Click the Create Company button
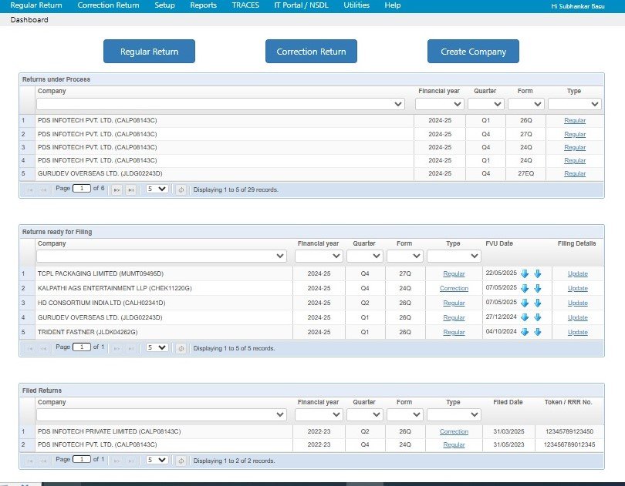The width and height of the screenshot is (625, 486). click(x=472, y=51)
